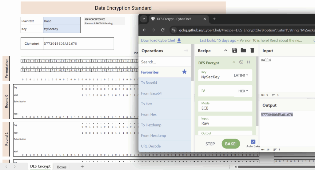The height and width of the screenshot is (170, 315).
Task: Open IV encoding HEX dropdown
Action: click(243, 91)
